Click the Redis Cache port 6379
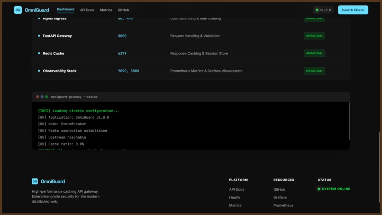This screenshot has width=382, height=215. (122, 54)
